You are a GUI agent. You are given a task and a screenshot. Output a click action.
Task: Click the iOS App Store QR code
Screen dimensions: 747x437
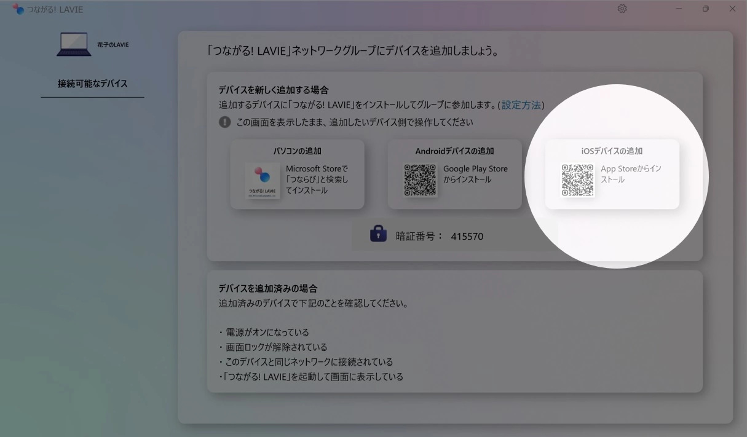(578, 180)
